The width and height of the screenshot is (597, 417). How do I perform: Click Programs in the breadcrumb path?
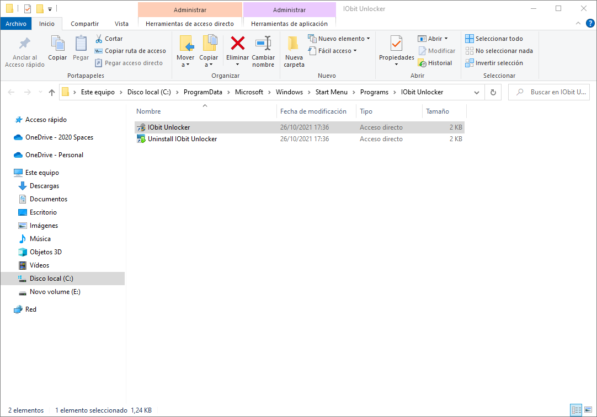click(x=374, y=92)
